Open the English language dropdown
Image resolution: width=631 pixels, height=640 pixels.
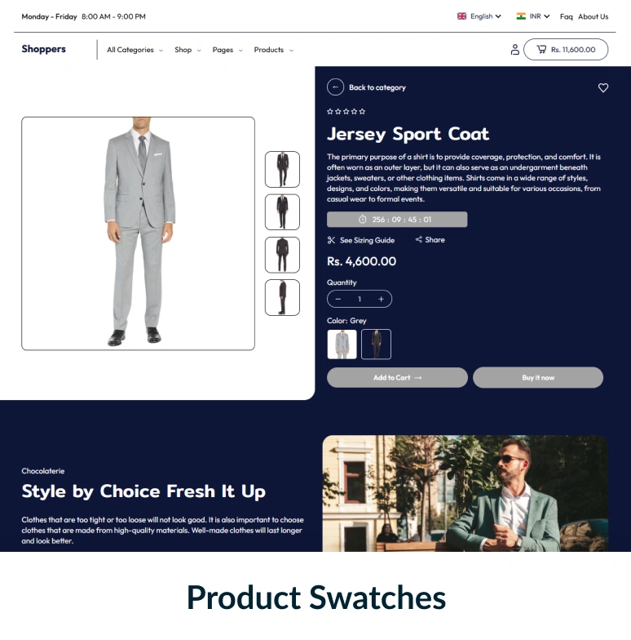coord(479,16)
